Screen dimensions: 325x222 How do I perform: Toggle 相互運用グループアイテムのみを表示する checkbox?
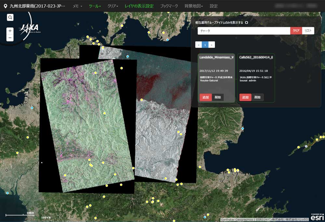point(246,23)
